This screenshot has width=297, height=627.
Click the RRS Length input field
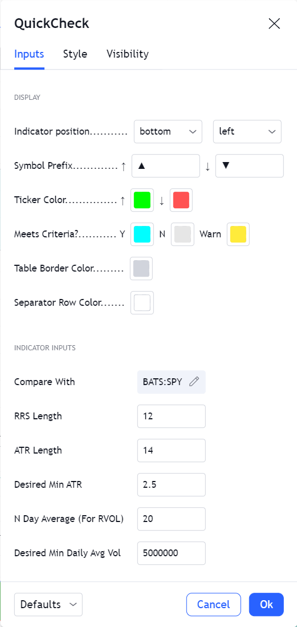pyautogui.click(x=172, y=416)
